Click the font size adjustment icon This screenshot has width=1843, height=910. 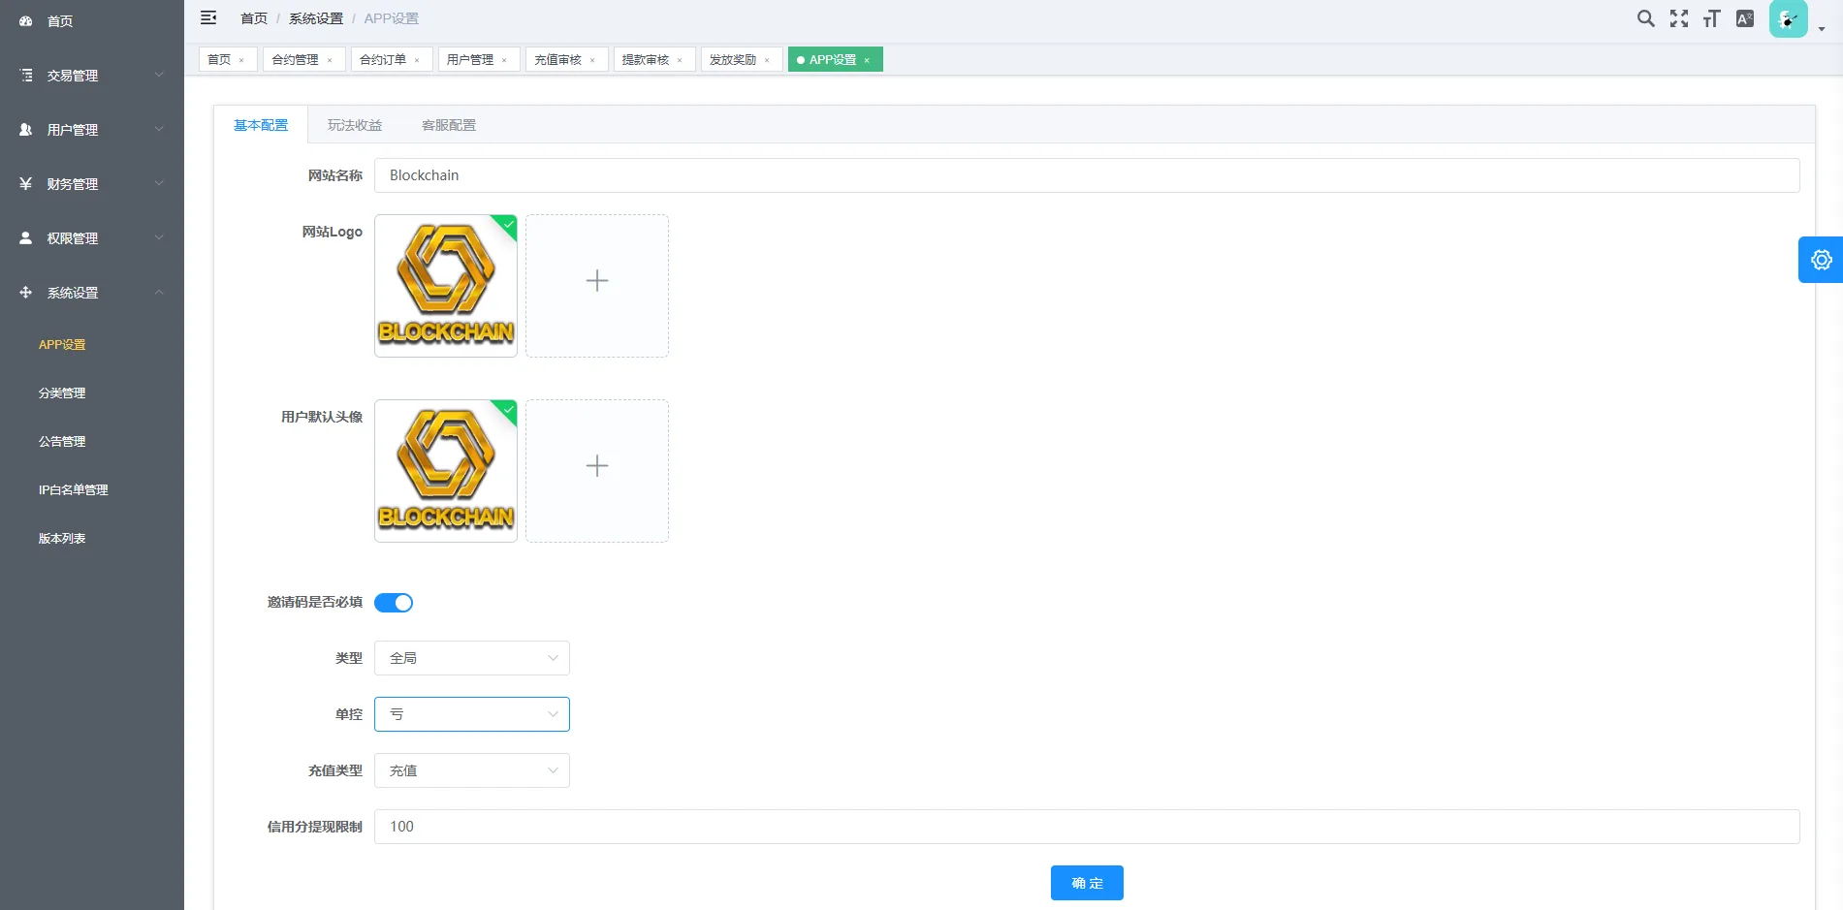(1711, 18)
